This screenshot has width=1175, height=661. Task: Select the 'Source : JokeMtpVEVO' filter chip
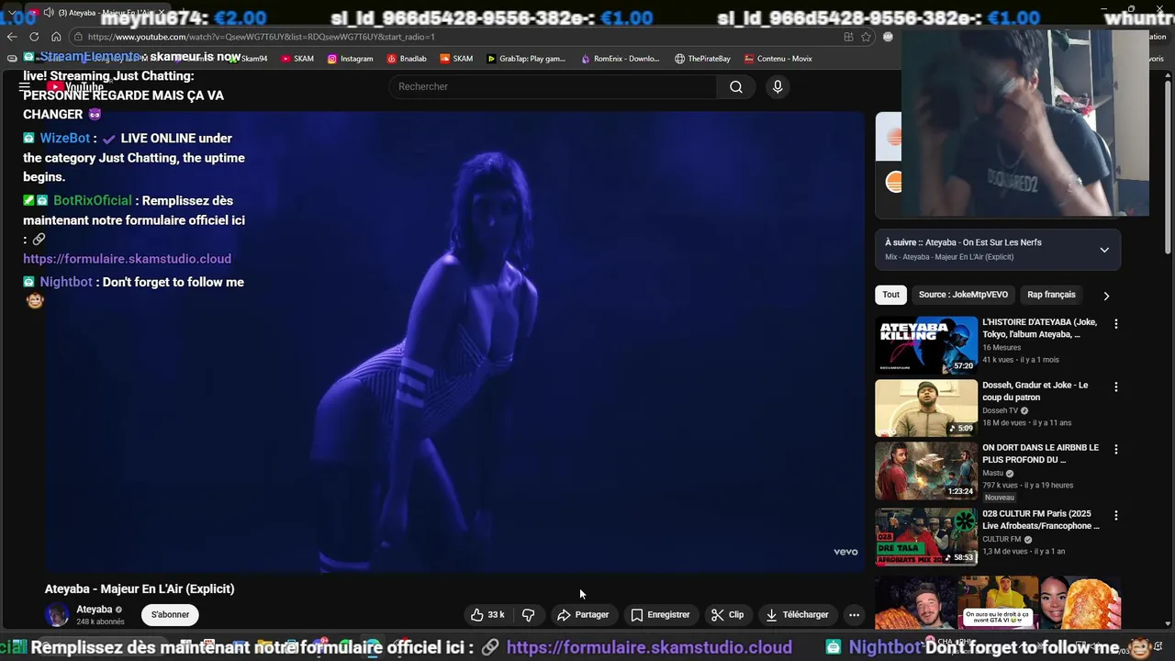[963, 295]
